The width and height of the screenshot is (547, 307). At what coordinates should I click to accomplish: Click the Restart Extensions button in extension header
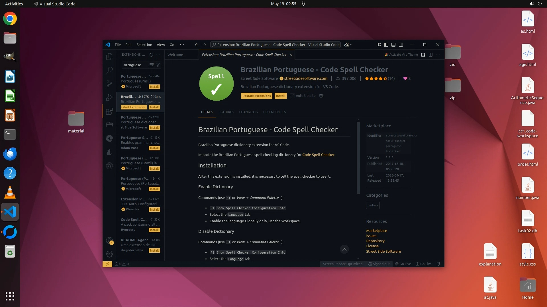point(256,96)
